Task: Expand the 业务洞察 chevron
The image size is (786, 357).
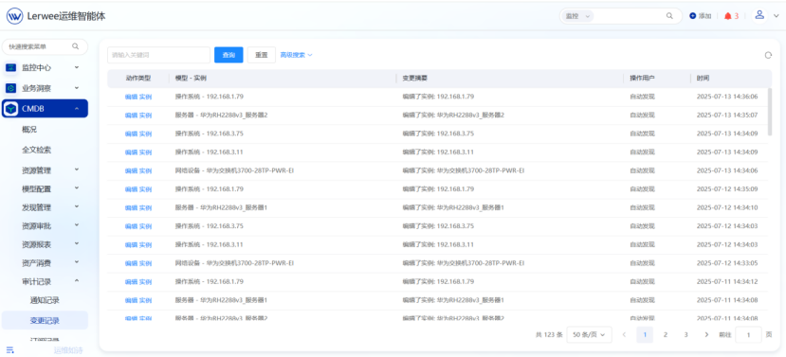Action: coord(77,88)
